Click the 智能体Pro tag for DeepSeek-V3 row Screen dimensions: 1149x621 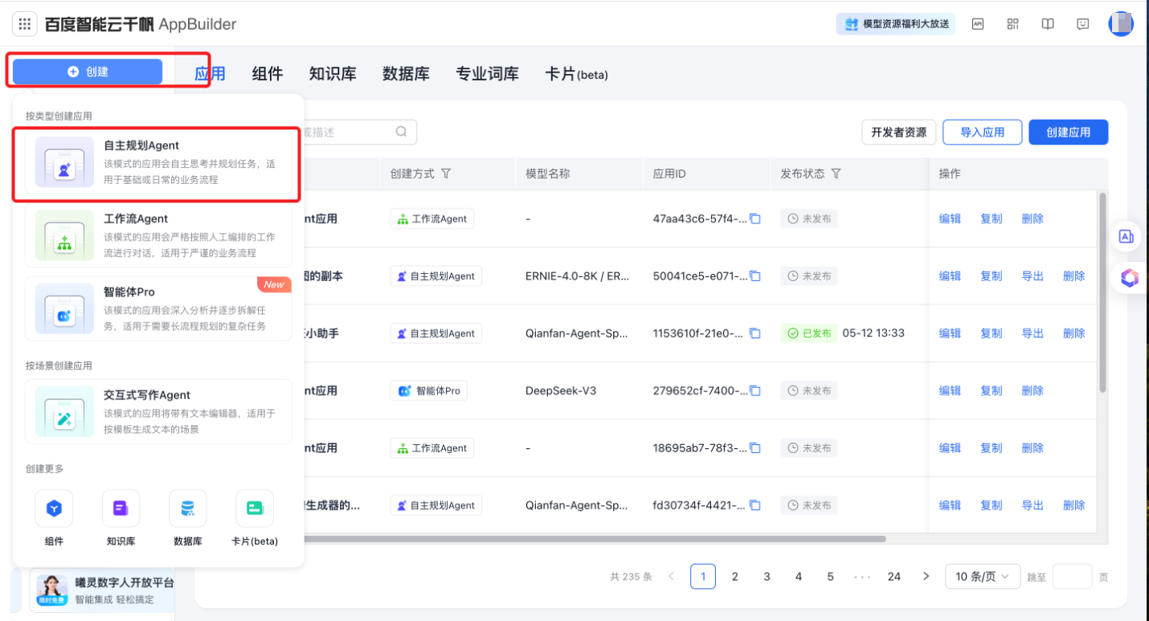(429, 390)
